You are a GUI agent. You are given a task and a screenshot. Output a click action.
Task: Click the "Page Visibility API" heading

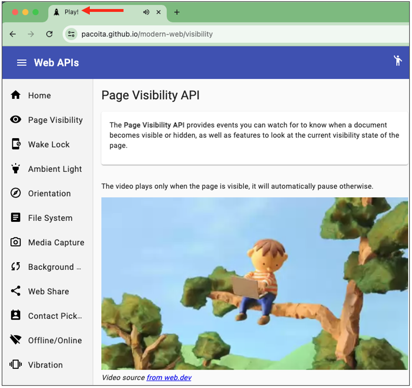point(151,95)
